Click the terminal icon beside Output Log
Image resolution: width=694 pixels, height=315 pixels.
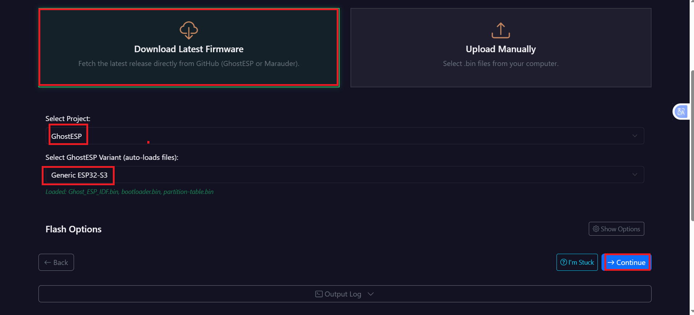pyautogui.click(x=319, y=294)
